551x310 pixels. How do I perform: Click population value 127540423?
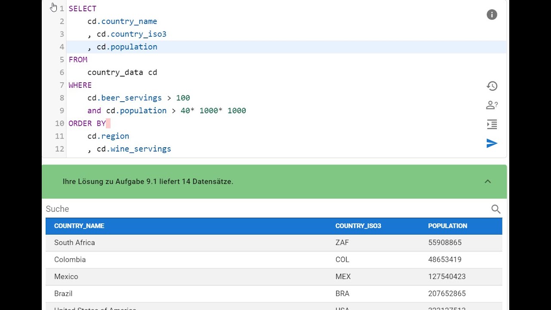tap(447, 276)
